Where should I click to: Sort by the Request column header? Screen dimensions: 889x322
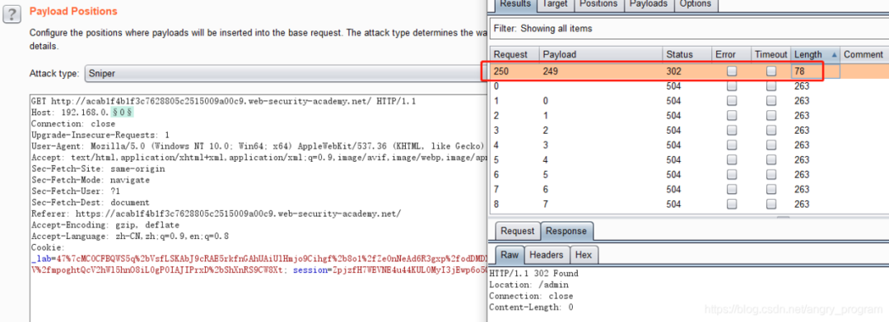point(514,55)
